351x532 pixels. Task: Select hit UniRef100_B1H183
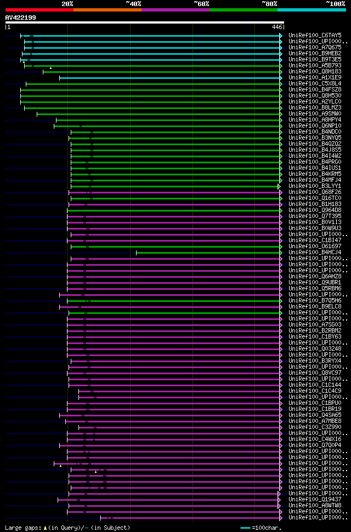tap(315, 204)
